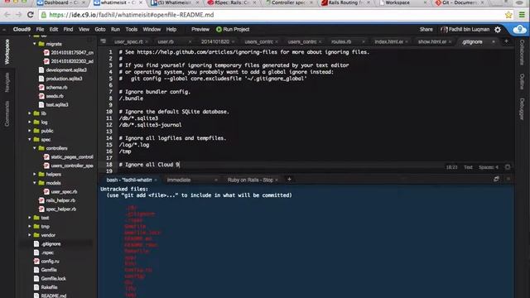Switch to Ruby on Rails - Stop tab
The width and height of the screenshot is (530, 298).
pyautogui.click(x=250, y=180)
